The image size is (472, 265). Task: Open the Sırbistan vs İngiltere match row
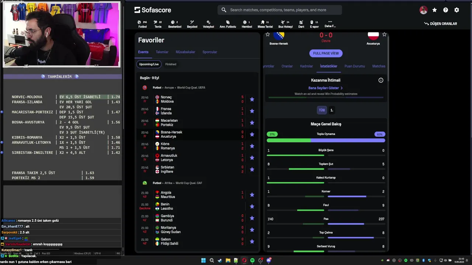tap(197, 169)
